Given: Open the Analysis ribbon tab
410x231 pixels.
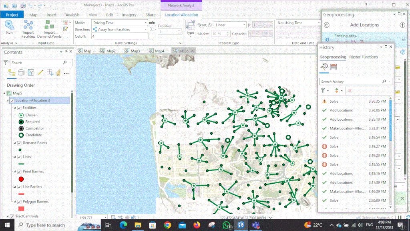Looking at the screenshot, I should [x=72, y=15].
